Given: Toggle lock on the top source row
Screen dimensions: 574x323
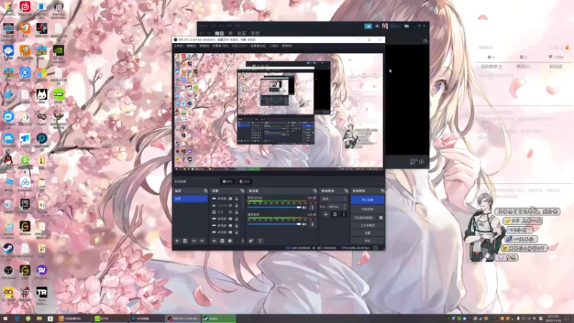Looking at the screenshot, I should [x=237, y=199].
